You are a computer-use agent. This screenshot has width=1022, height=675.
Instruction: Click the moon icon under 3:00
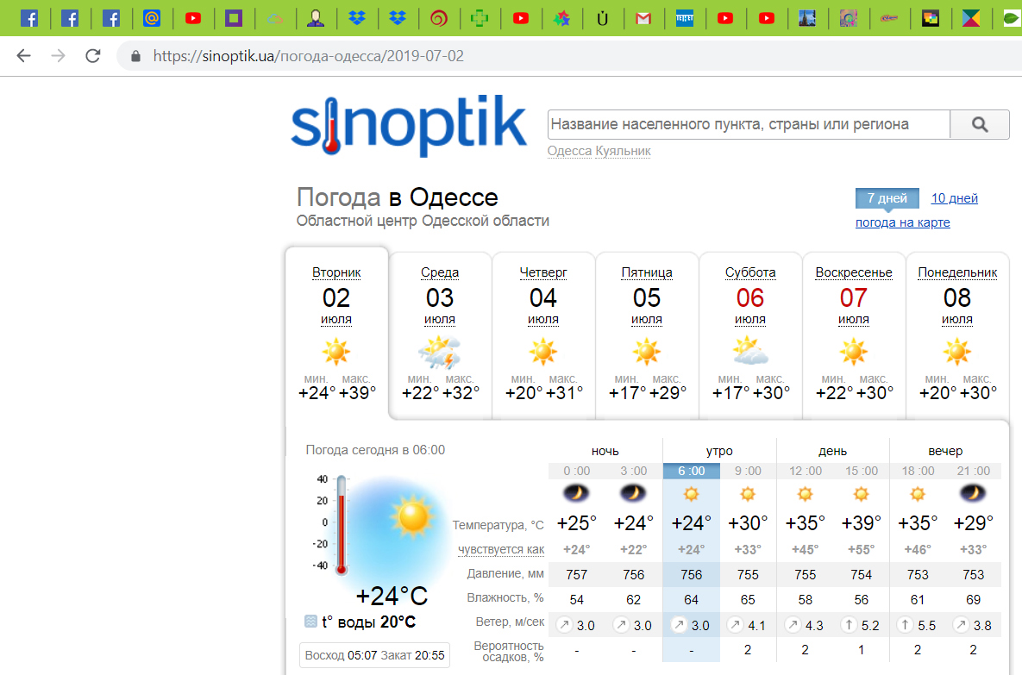pyautogui.click(x=633, y=493)
